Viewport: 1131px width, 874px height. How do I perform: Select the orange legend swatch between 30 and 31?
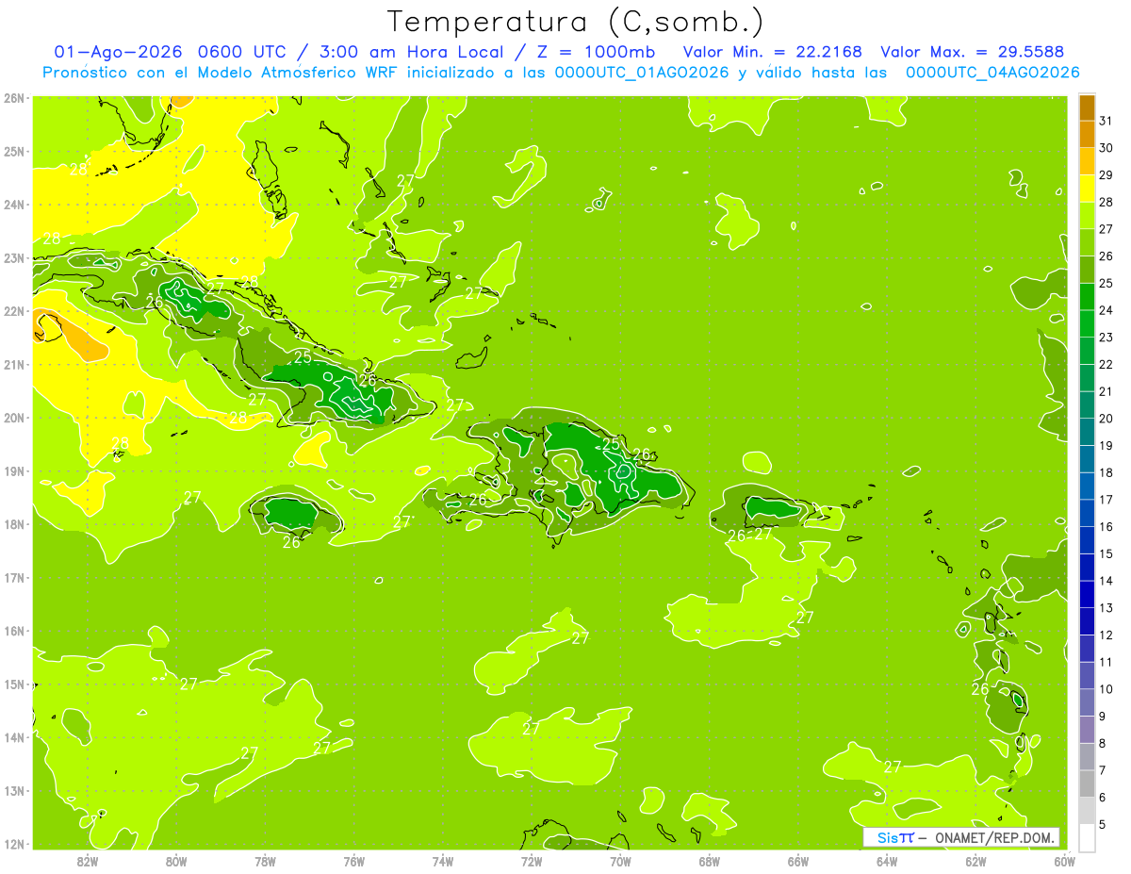(1087, 134)
